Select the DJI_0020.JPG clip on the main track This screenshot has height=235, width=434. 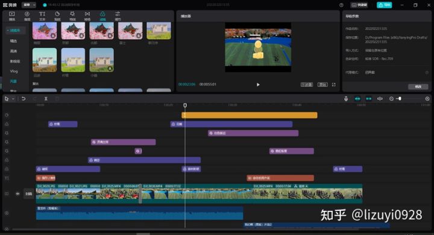(x=52, y=193)
